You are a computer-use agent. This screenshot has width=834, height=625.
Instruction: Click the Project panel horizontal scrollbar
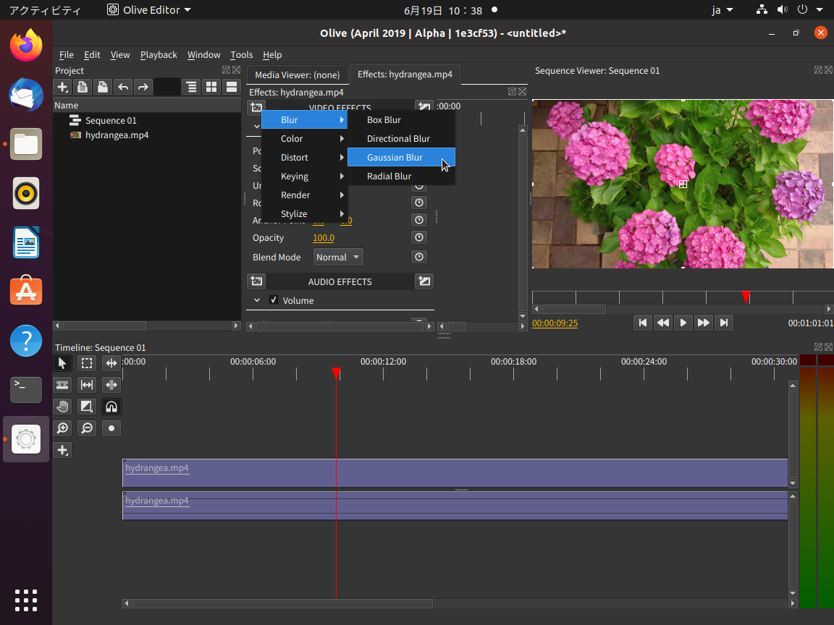[x=105, y=326]
